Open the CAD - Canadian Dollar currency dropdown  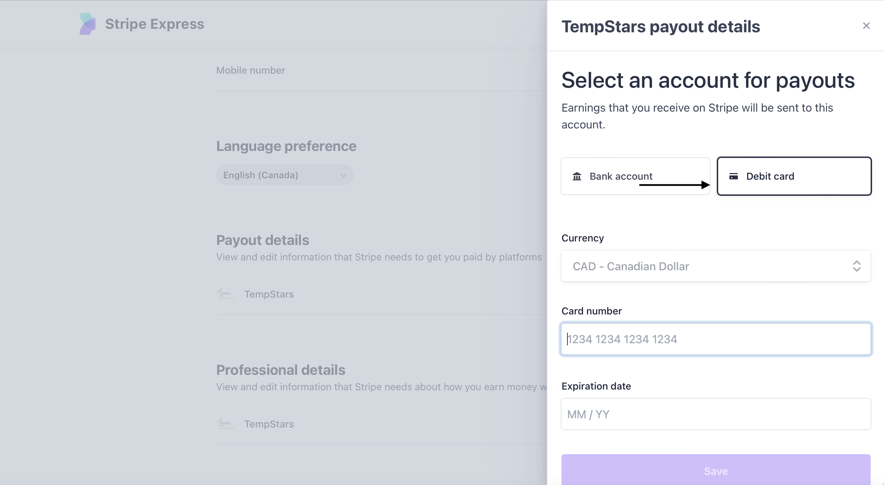click(715, 266)
